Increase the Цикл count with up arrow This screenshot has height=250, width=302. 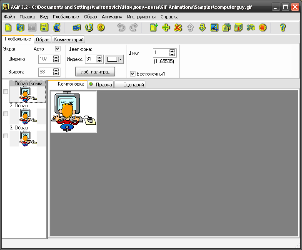(x=172, y=51)
